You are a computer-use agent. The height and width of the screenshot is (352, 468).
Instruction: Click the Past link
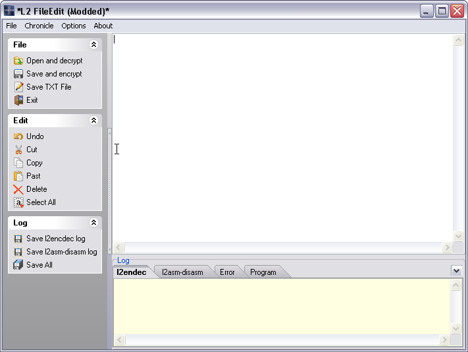coord(33,176)
